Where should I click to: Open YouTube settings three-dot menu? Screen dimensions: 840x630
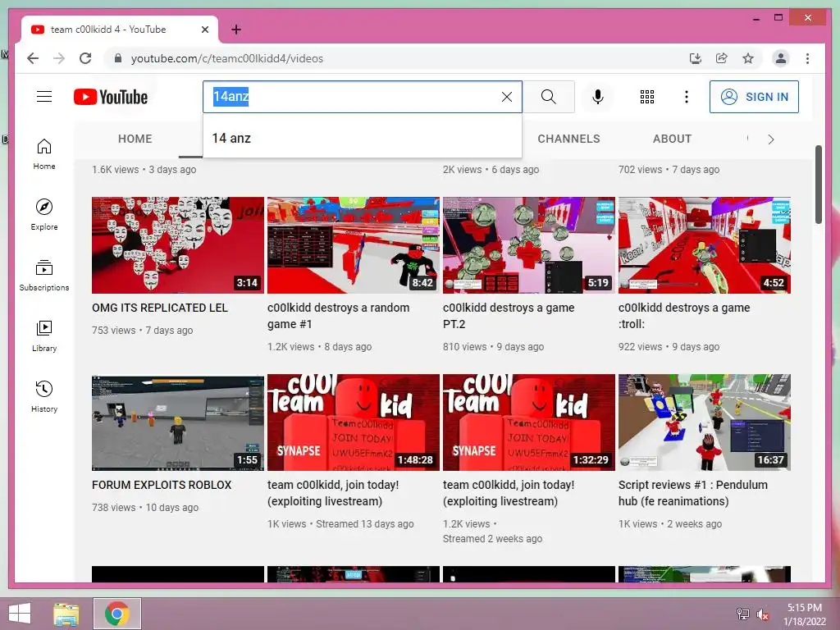[x=687, y=97]
